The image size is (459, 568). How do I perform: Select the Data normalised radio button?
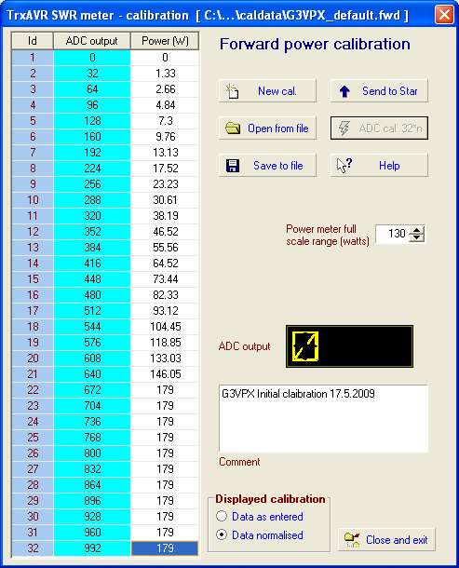(x=222, y=535)
